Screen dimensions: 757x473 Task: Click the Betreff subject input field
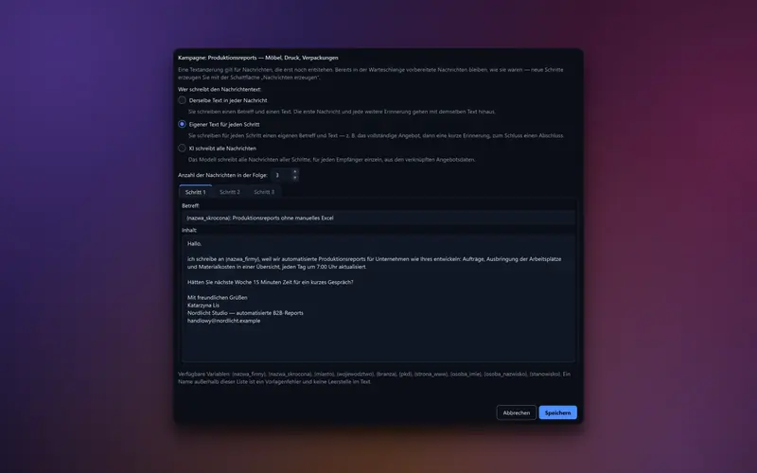click(x=378, y=218)
